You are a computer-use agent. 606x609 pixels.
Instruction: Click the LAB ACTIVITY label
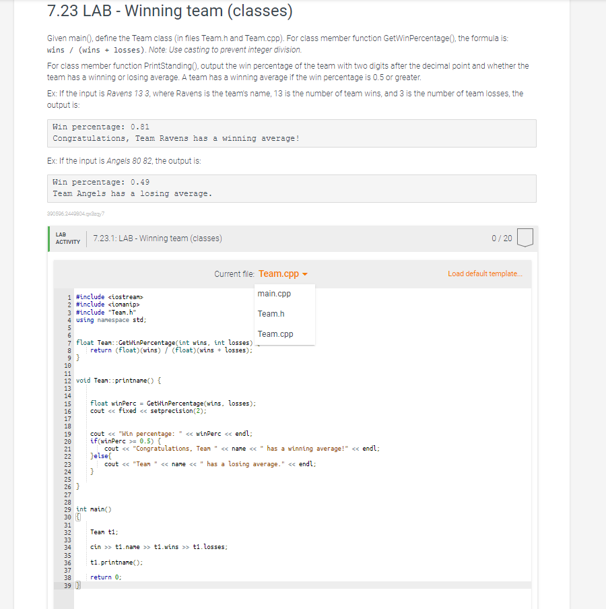(x=67, y=238)
